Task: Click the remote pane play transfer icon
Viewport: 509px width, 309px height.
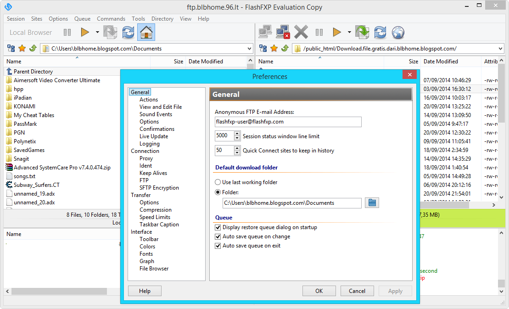Action: (337, 32)
